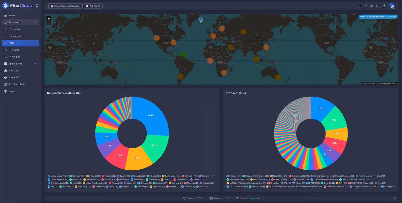Open the Node List menu item
This screenshot has height=203, width=402.
coord(15,57)
